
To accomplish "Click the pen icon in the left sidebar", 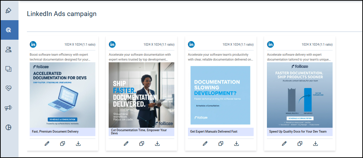I will click(8, 10).
